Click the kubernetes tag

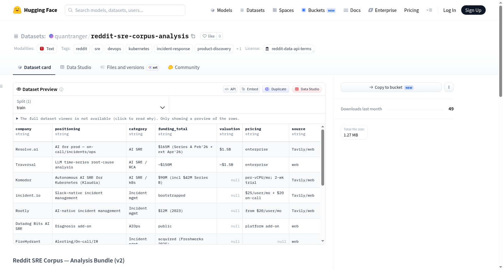(139, 49)
